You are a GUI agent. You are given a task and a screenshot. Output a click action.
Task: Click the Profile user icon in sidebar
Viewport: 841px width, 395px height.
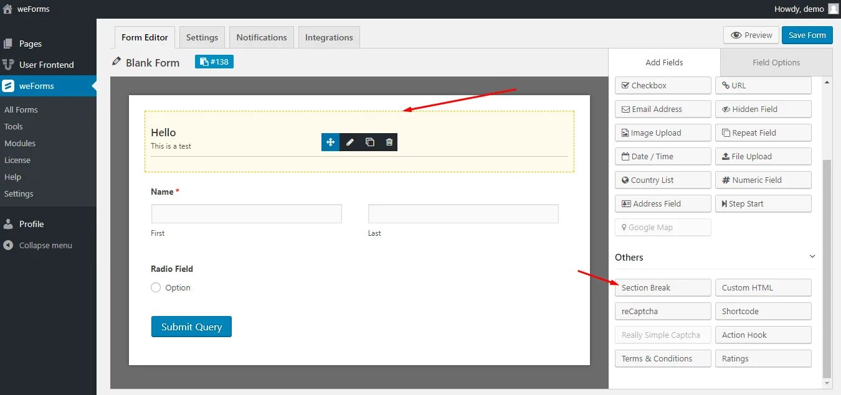pyautogui.click(x=8, y=224)
